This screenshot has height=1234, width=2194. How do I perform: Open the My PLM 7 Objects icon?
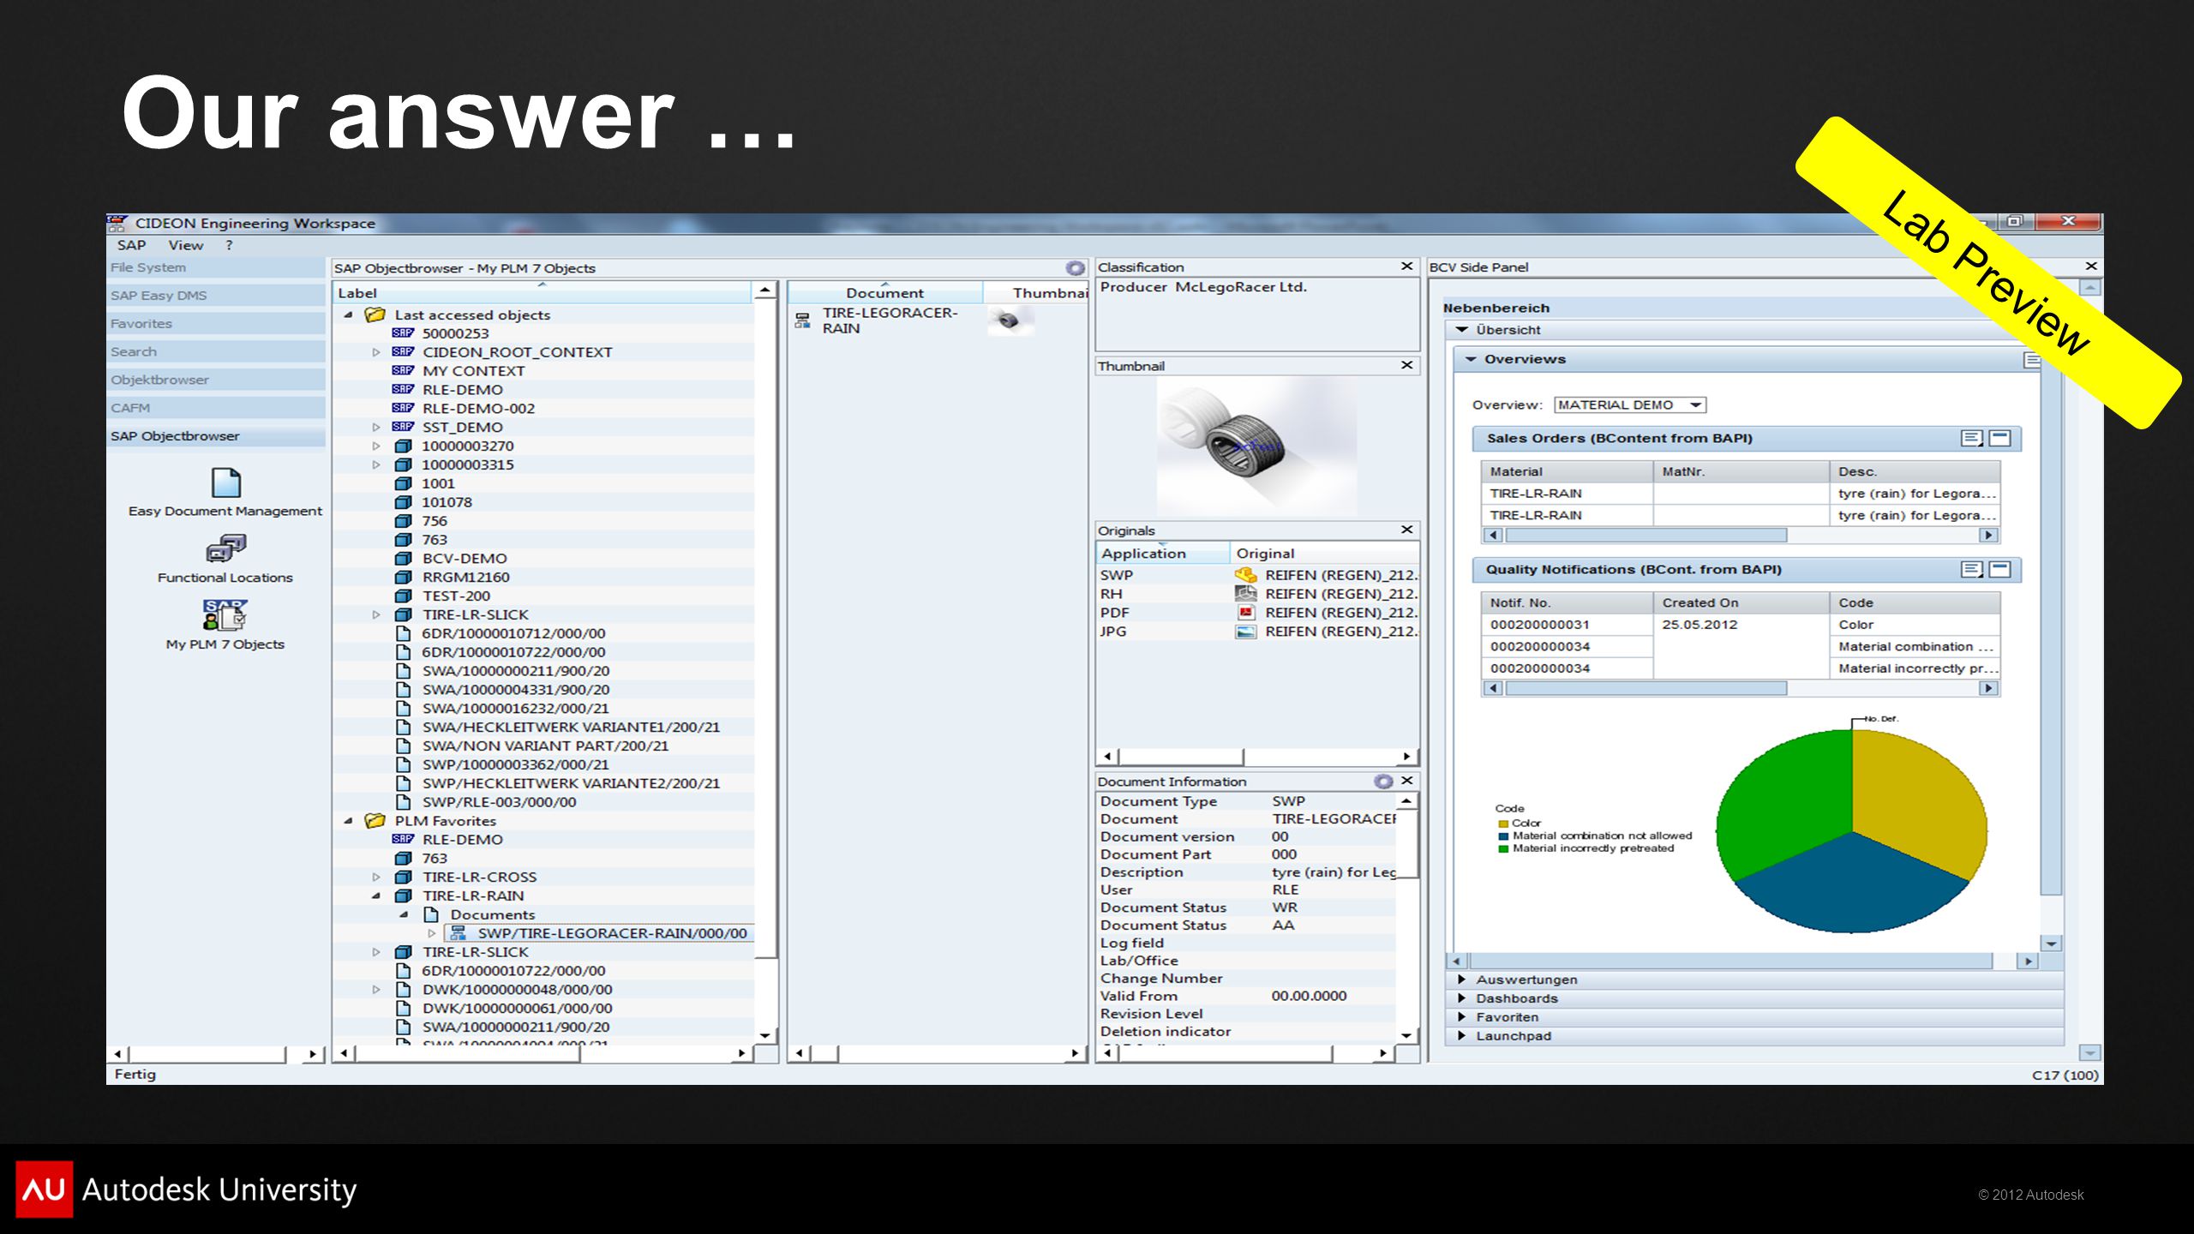tap(225, 614)
